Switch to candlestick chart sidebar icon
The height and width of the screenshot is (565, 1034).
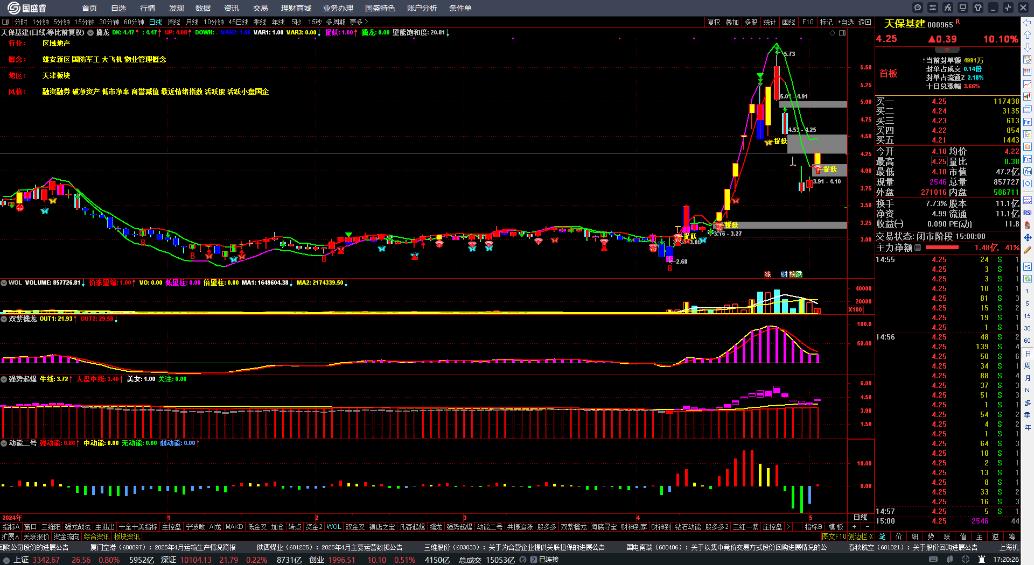(x=1028, y=97)
